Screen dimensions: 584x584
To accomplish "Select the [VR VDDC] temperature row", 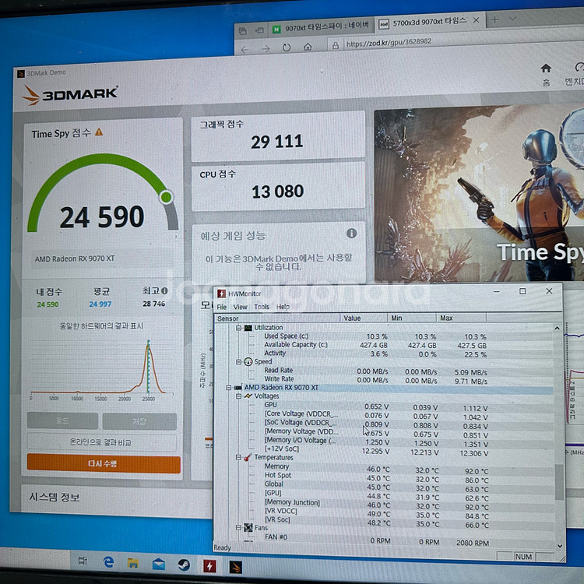I will 376,512.
